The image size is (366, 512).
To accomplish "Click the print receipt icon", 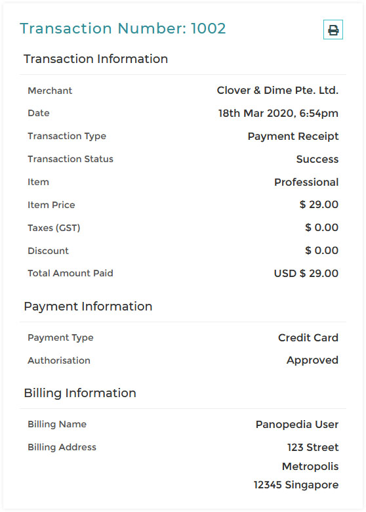I will tap(333, 30).
